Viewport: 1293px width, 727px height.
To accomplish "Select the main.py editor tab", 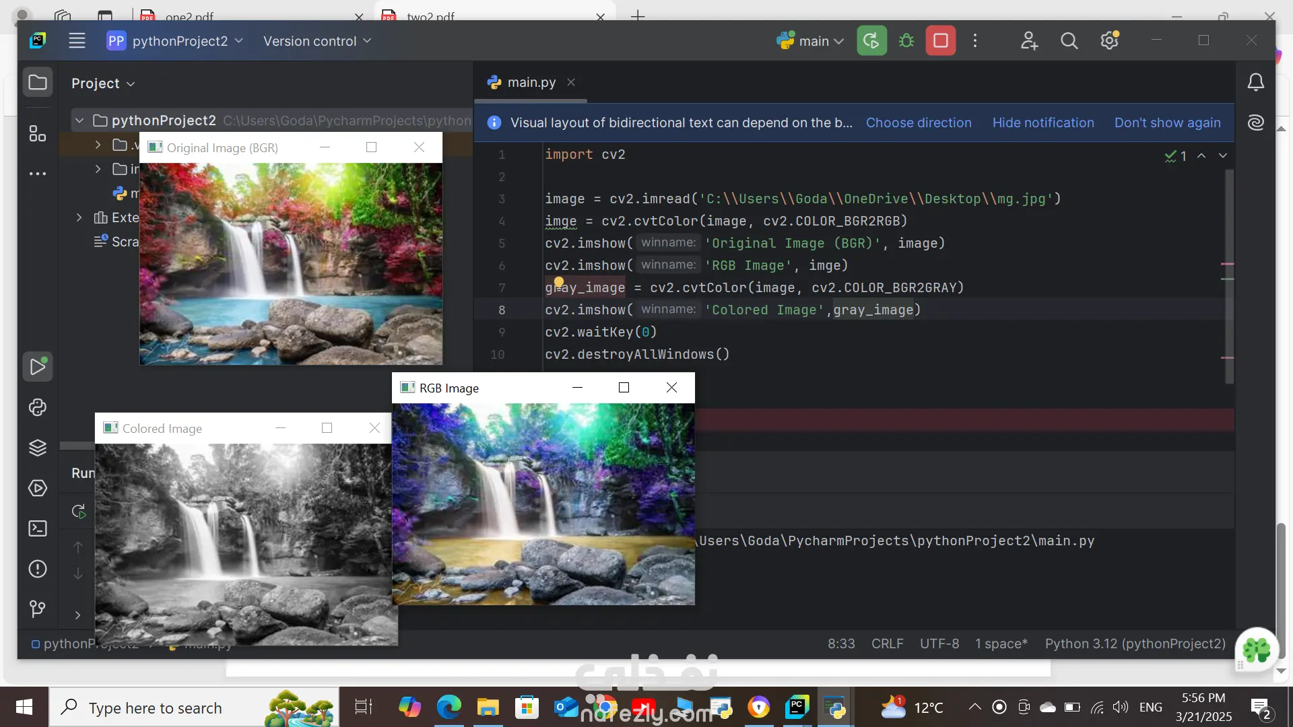I will 531,82.
